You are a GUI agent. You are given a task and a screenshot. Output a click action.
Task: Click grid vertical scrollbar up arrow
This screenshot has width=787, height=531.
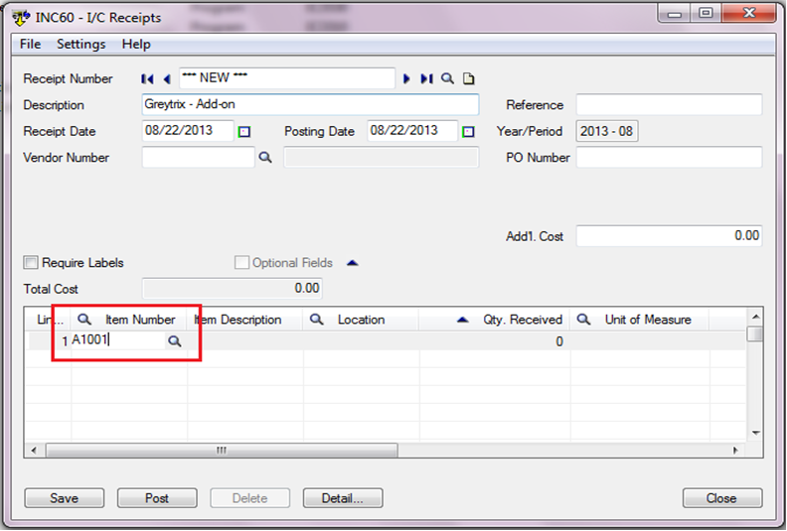coord(755,317)
